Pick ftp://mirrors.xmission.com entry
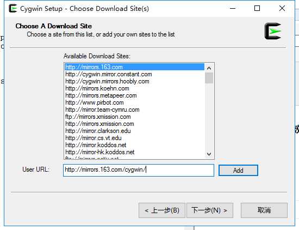 134,117
